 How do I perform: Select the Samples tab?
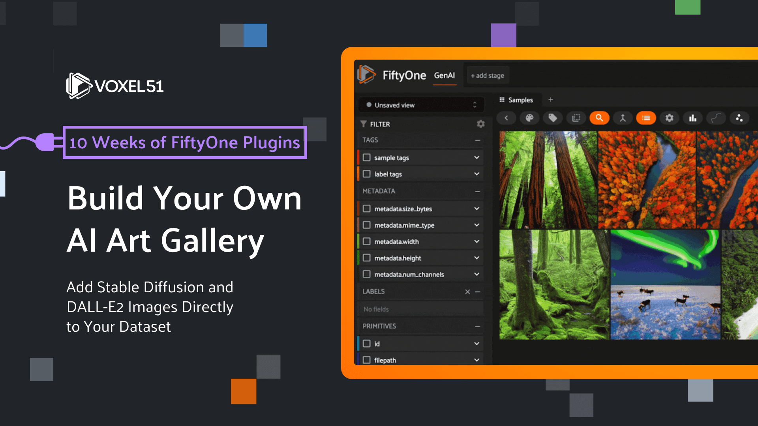click(516, 100)
